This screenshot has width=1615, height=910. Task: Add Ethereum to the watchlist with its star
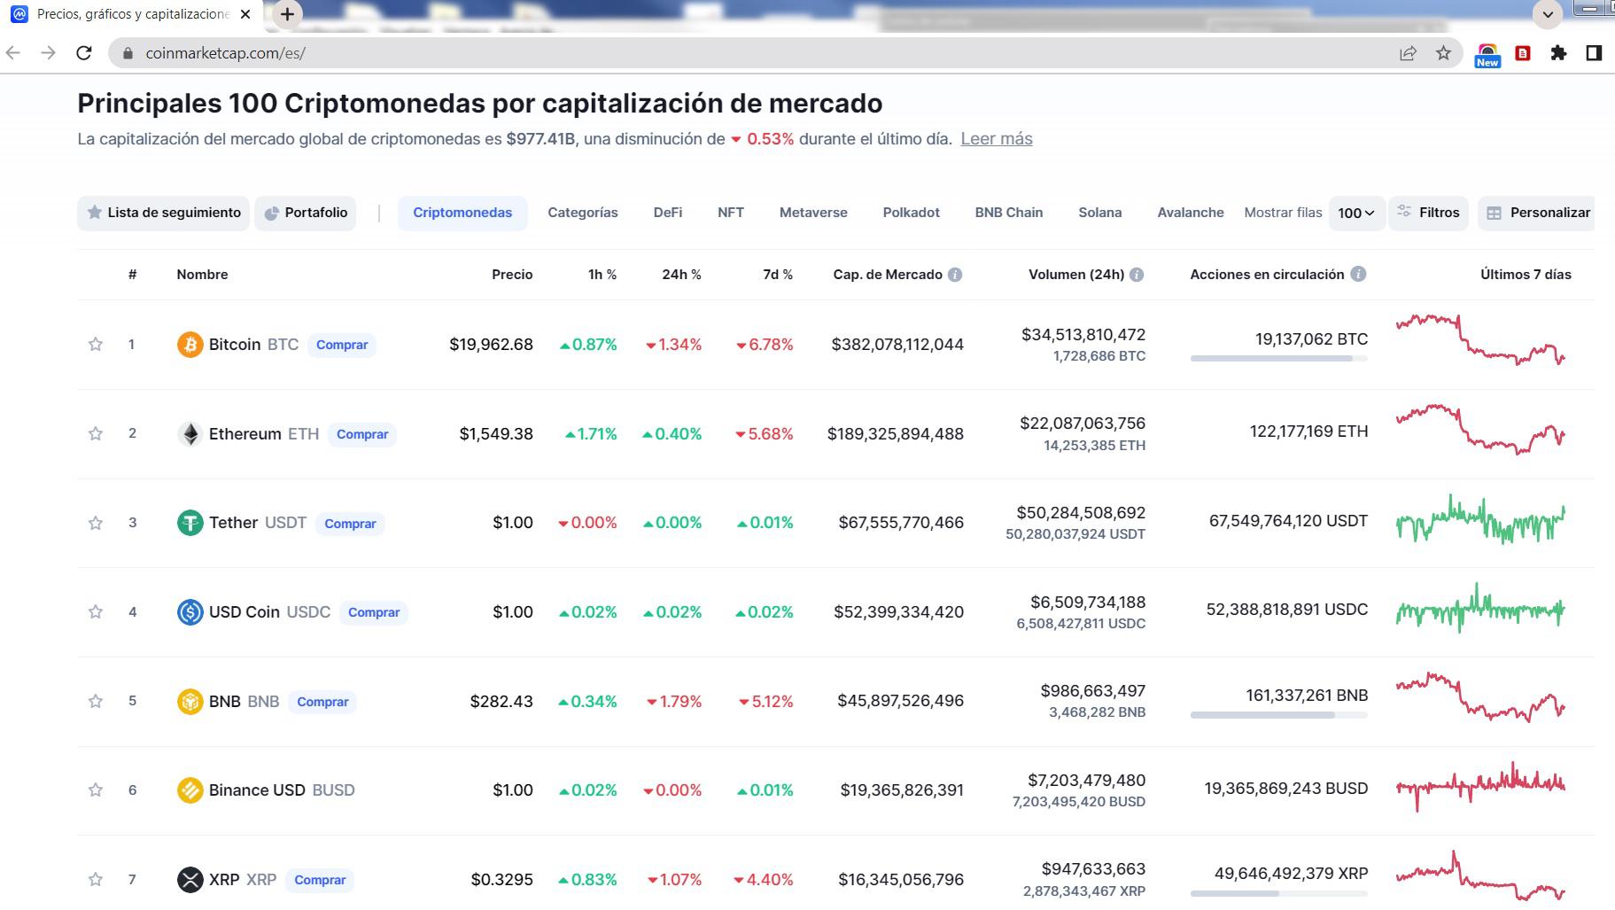tap(96, 434)
